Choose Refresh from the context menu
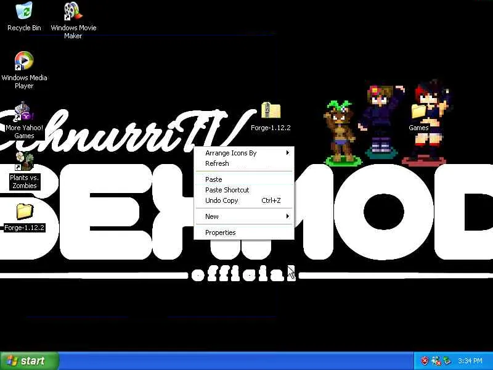This screenshot has height=370, width=493. 244,163
